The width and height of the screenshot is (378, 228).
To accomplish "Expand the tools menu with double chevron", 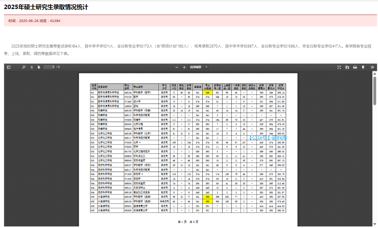I will click(372, 67).
